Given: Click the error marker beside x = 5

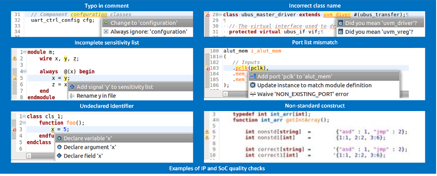Looking at the screenshot, I should pyautogui.click(x=14, y=129).
